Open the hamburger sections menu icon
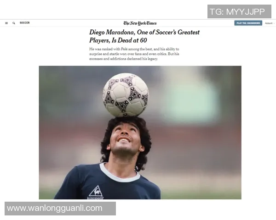This screenshot has width=276, height=220. 6,23
